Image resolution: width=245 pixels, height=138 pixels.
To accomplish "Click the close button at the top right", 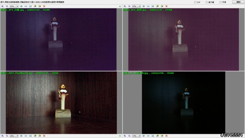I will click(x=238, y=2).
